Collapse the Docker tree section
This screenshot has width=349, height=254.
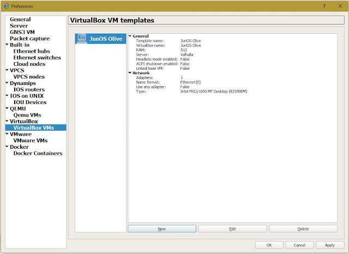click(x=7, y=147)
